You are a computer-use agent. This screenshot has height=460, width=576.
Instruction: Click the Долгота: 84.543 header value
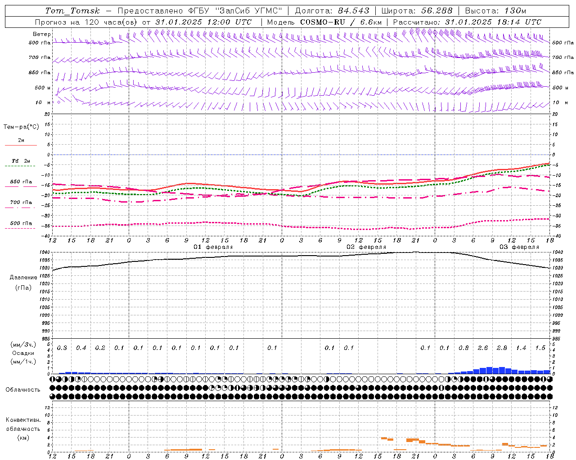coord(332,11)
